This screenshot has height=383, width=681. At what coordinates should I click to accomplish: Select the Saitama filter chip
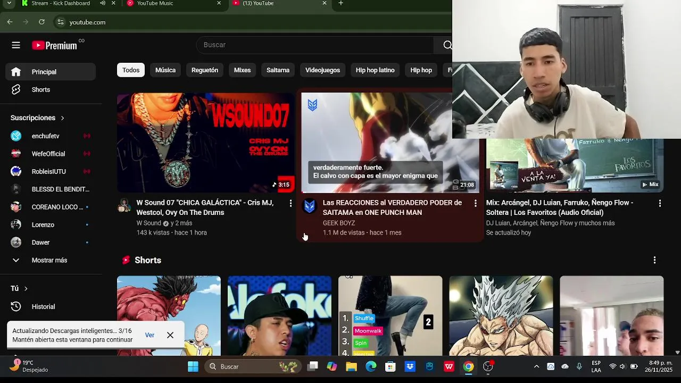(278, 70)
